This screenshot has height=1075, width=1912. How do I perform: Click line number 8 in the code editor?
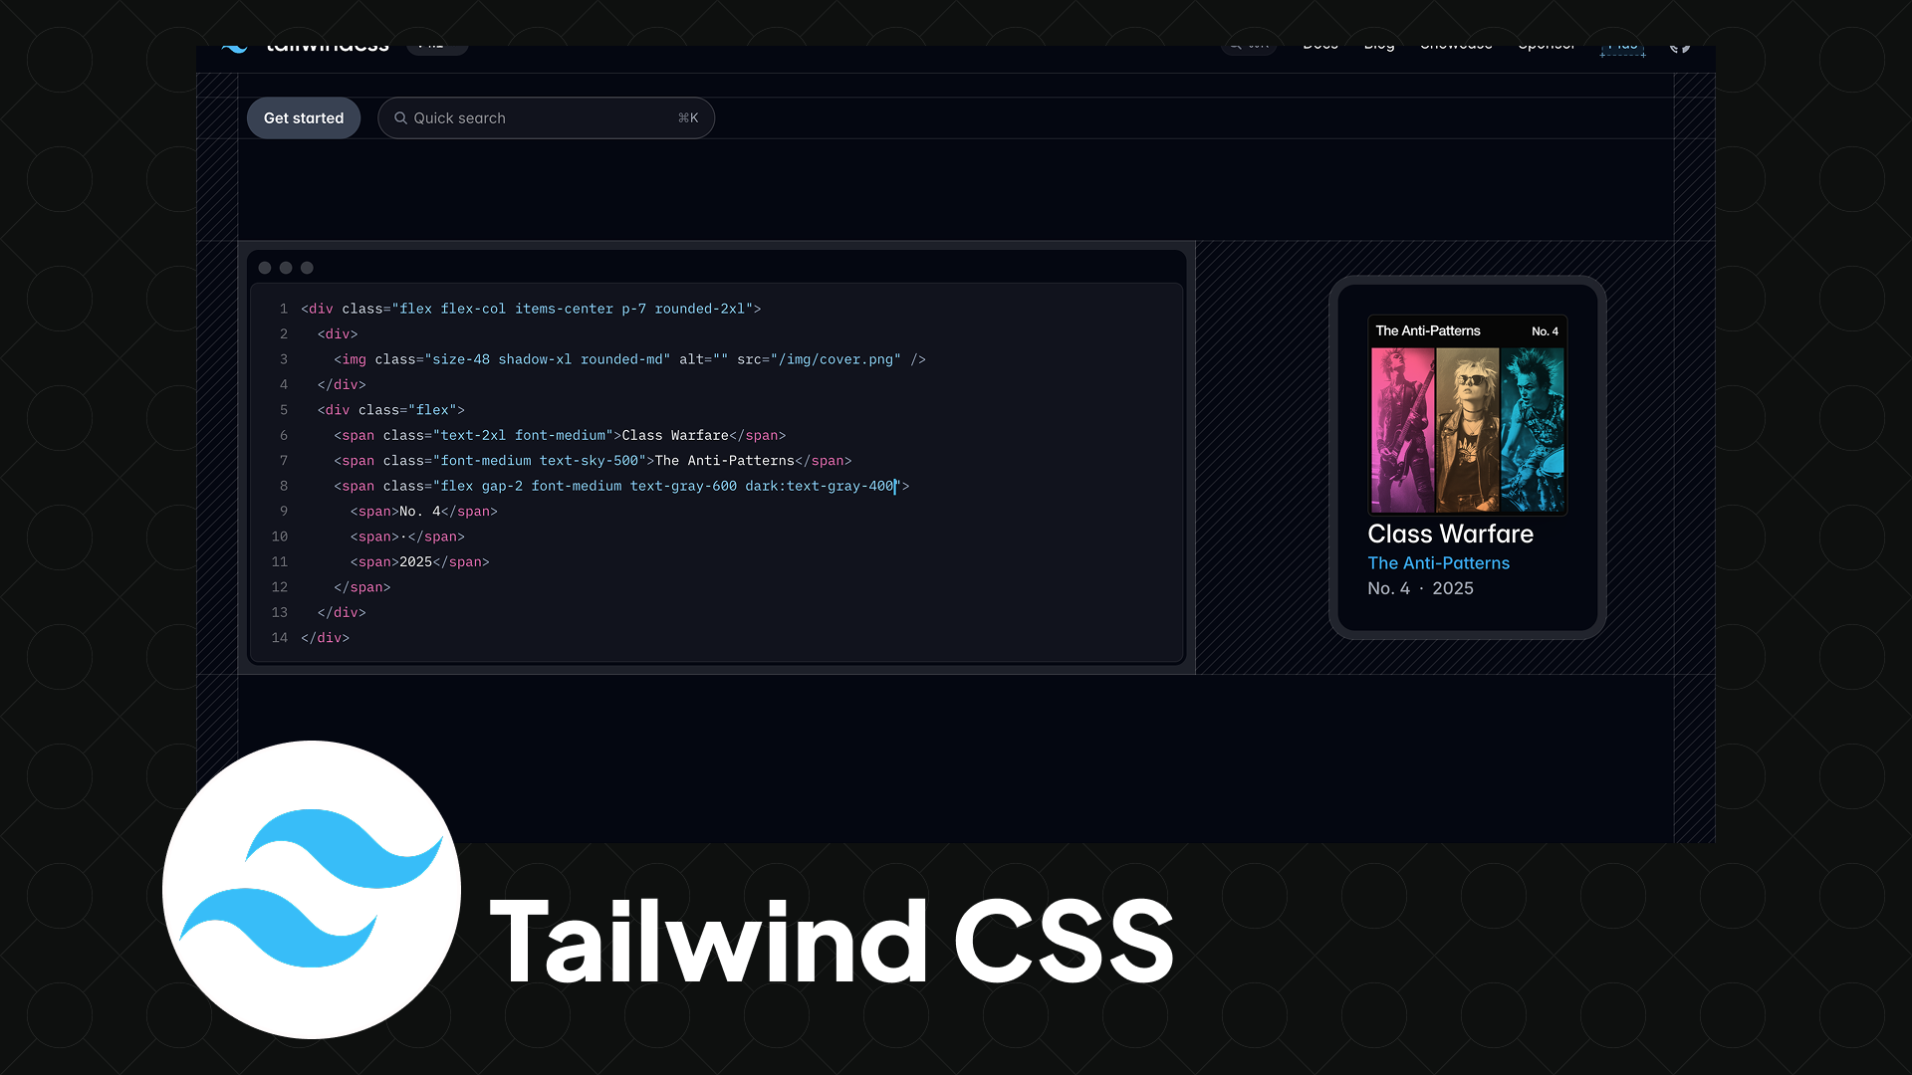coord(284,486)
